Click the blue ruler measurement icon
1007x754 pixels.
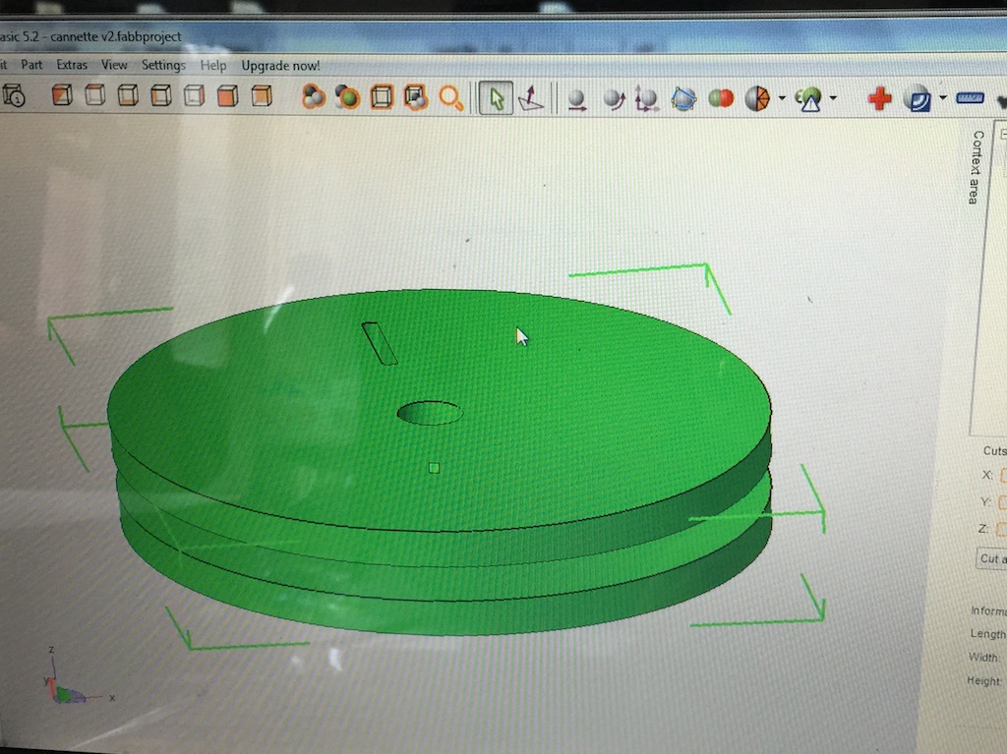(x=970, y=98)
